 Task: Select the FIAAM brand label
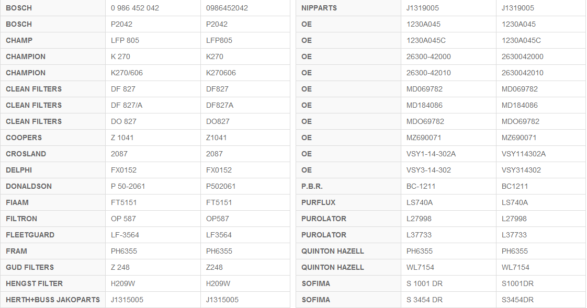point(17,202)
